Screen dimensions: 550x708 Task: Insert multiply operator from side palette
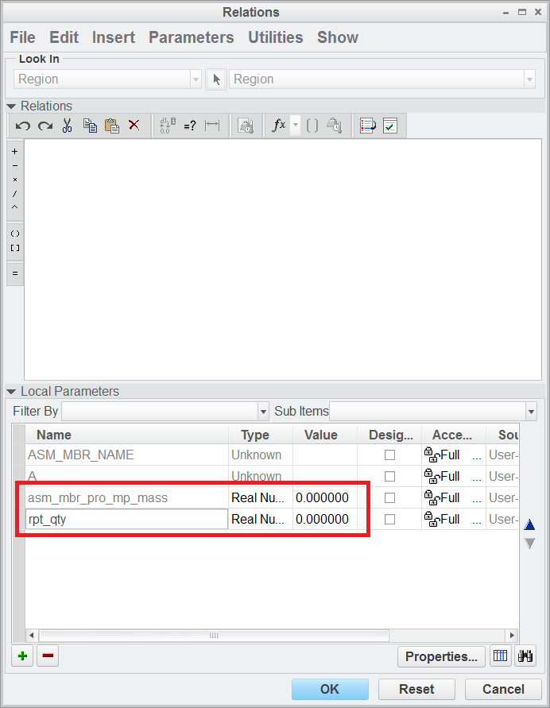[15, 180]
